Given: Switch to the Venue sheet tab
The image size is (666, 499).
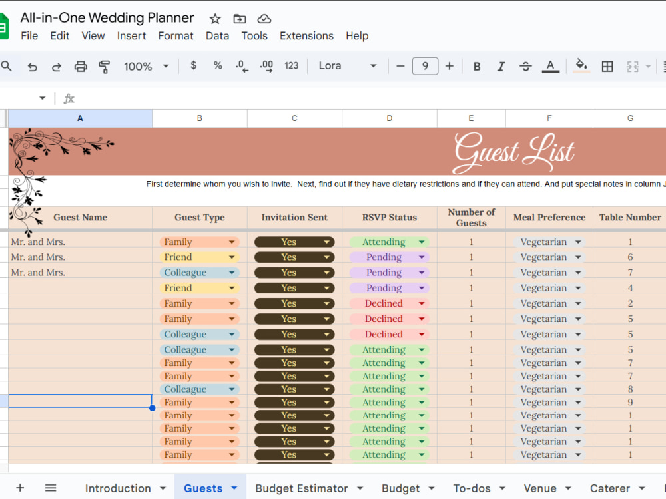Looking at the screenshot, I should click(540, 488).
